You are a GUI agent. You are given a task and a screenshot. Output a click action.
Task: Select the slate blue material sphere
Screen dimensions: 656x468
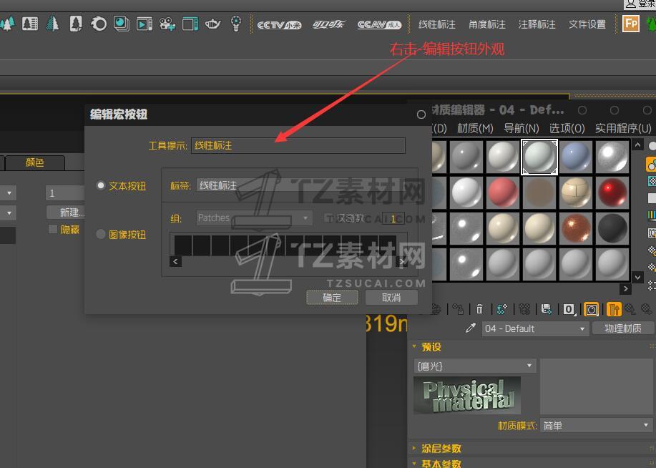click(576, 157)
